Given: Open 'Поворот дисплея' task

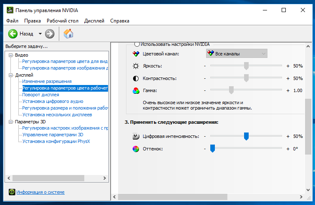Looking at the screenshot, I should click(40, 95).
